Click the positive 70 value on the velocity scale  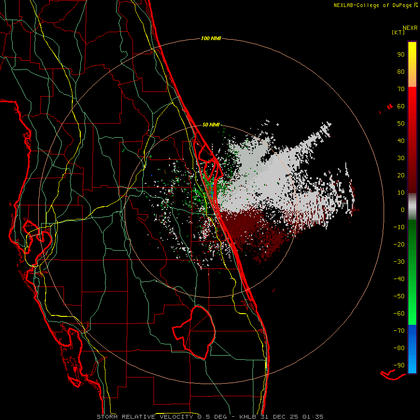[x=401, y=89]
